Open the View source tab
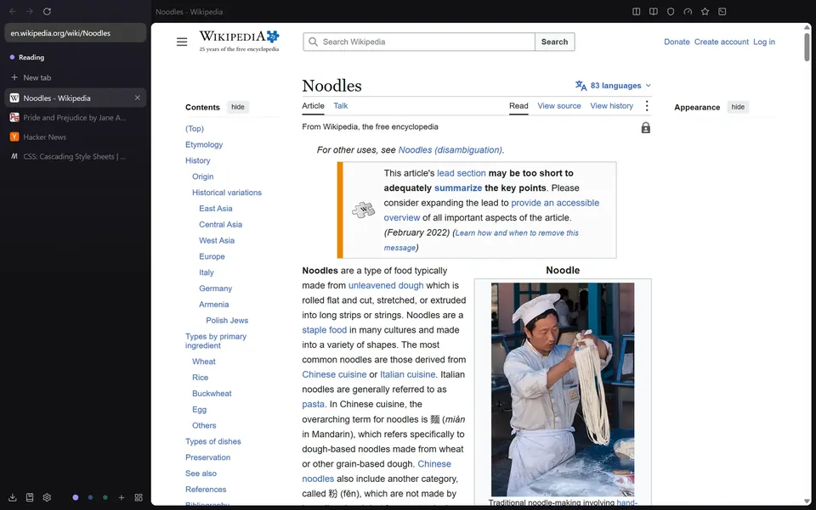This screenshot has height=510, width=816. pos(559,106)
